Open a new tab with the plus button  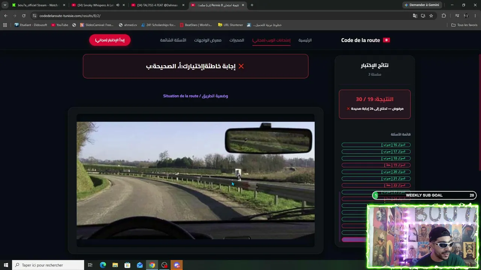click(x=252, y=5)
